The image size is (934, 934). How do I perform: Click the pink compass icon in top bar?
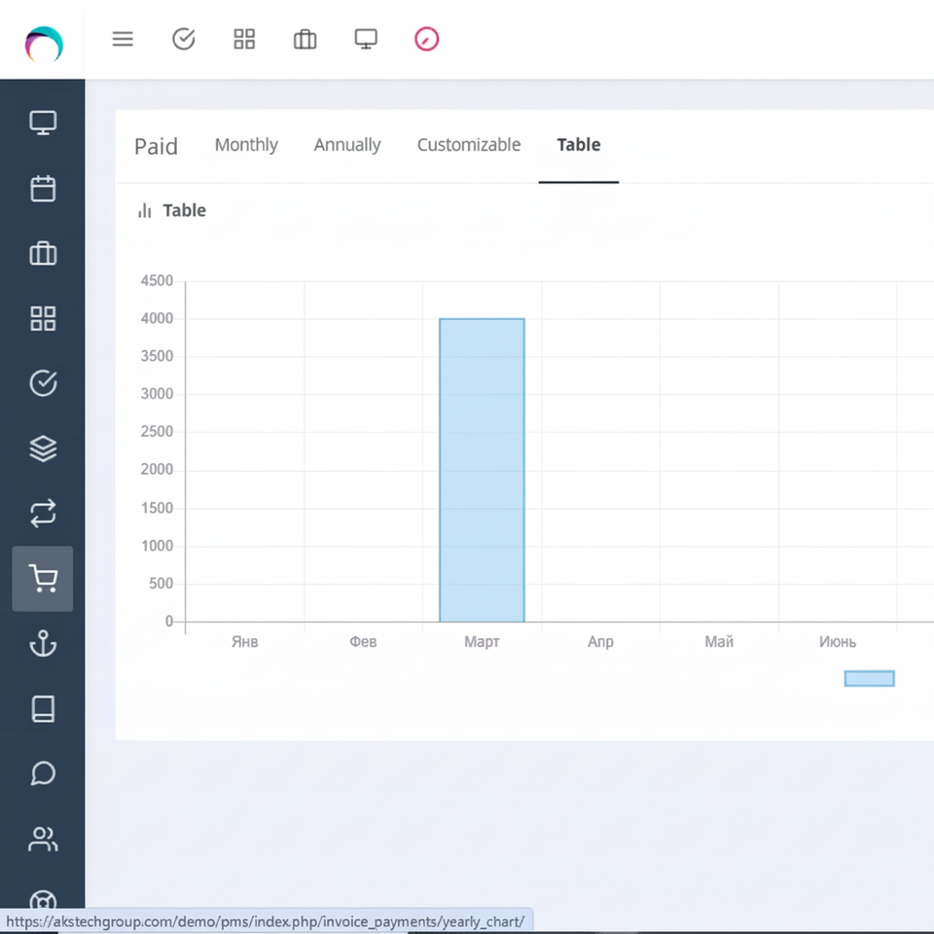[x=427, y=39]
